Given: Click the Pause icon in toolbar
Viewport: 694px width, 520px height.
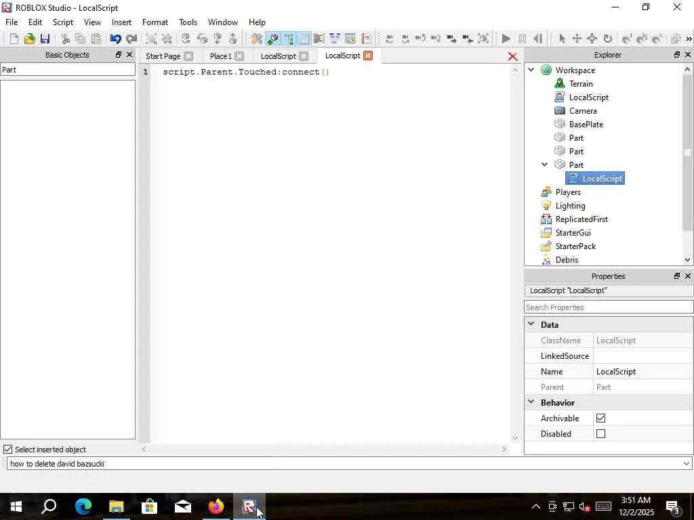Looking at the screenshot, I should 523,39.
